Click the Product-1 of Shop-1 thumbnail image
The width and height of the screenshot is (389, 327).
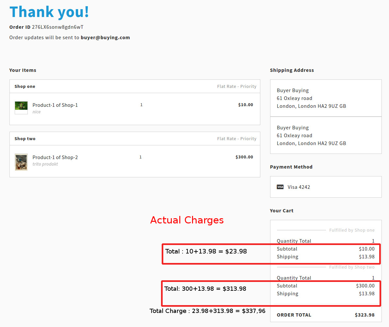click(x=21, y=108)
